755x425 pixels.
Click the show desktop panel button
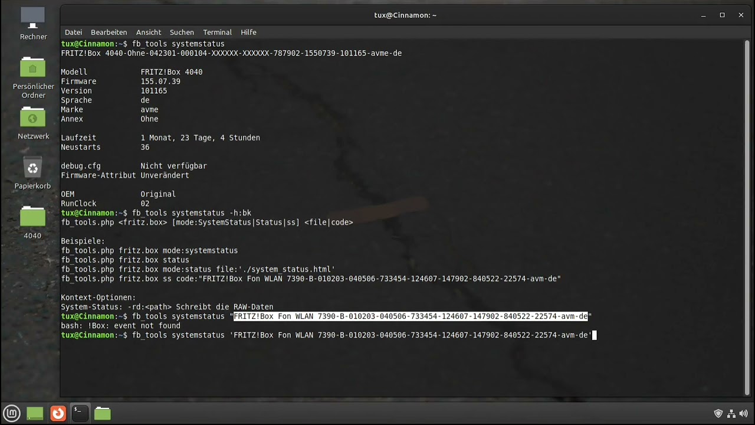coord(35,413)
